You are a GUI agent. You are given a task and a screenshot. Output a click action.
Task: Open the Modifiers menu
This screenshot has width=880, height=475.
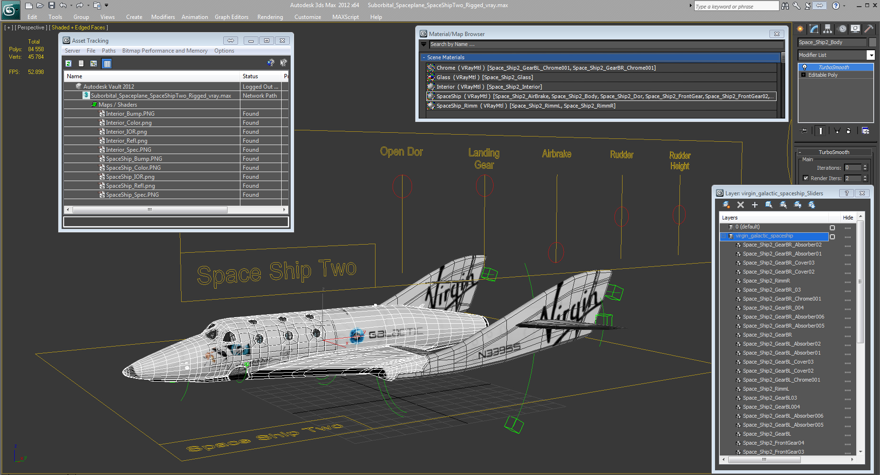[163, 17]
